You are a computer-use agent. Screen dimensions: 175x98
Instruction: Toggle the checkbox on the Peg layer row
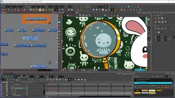tap(7, 90)
